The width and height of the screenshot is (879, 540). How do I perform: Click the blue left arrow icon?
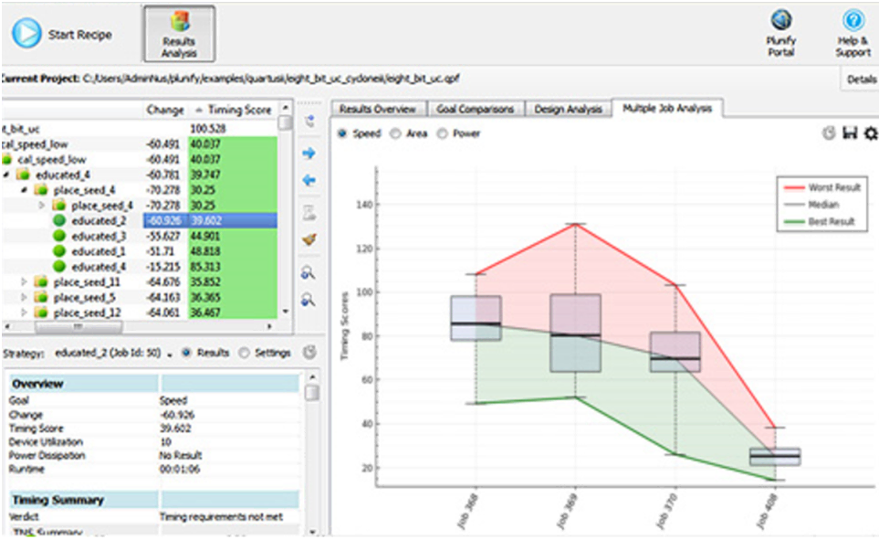pyautogui.click(x=309, y=181)
